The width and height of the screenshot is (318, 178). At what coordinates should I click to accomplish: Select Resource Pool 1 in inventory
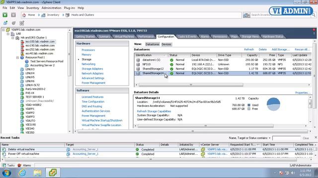[x=35, y=57]
